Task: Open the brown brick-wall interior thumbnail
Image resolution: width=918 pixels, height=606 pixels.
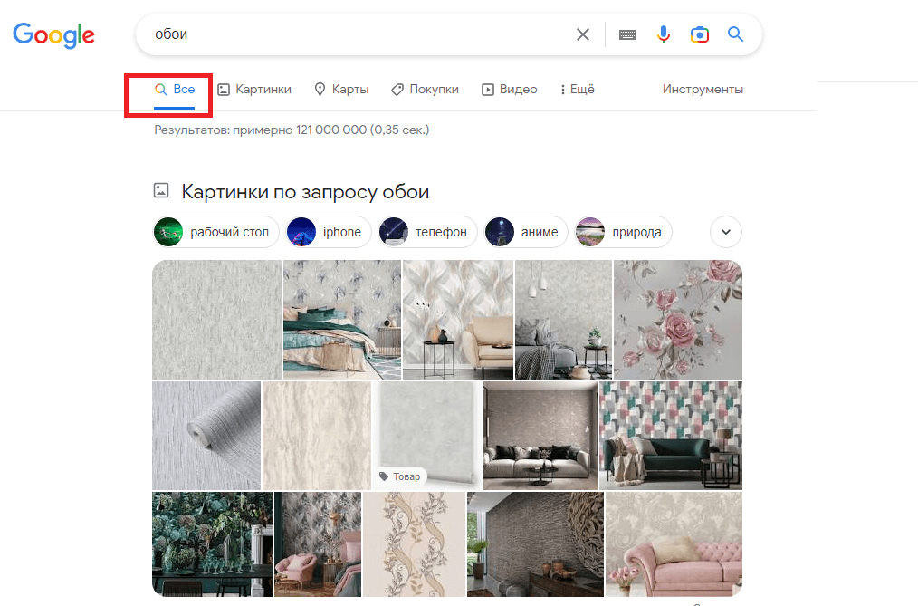Action: (535, 543)
